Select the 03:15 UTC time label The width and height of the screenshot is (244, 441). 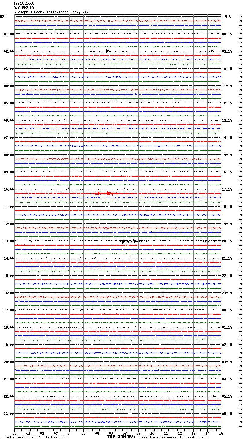(x=227, y=362)
